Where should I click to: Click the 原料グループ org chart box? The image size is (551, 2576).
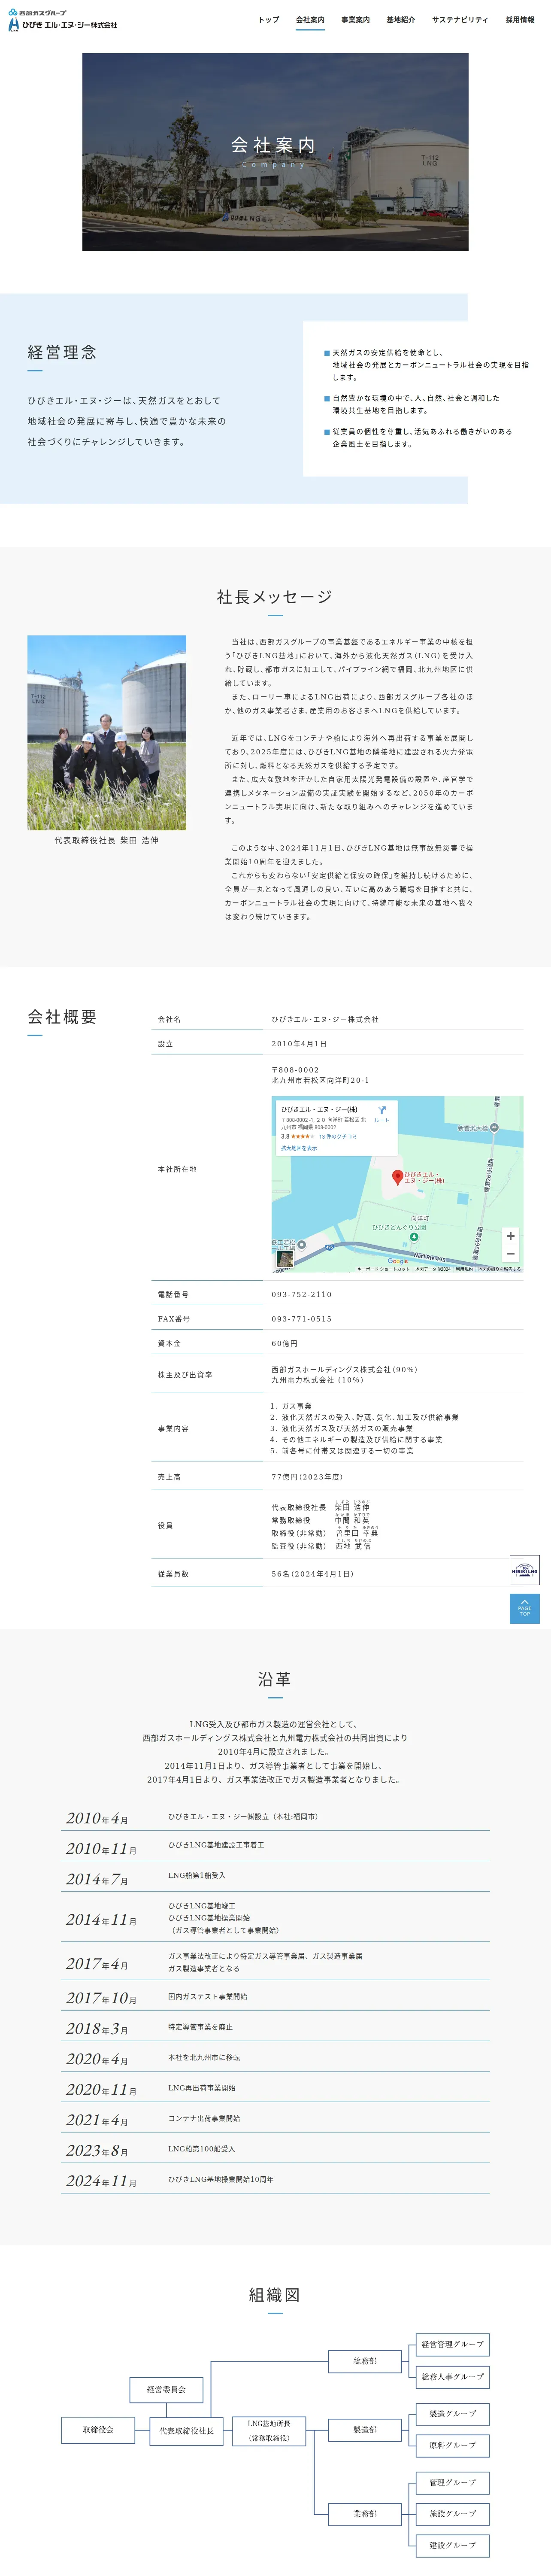coord(453,2446)
